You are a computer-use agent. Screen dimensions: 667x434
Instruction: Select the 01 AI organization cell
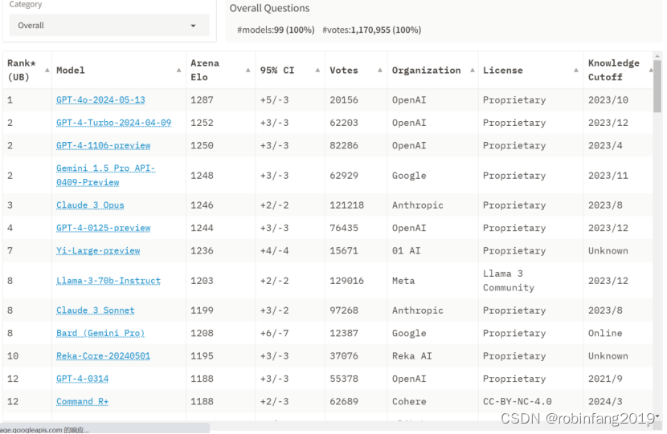407,251
